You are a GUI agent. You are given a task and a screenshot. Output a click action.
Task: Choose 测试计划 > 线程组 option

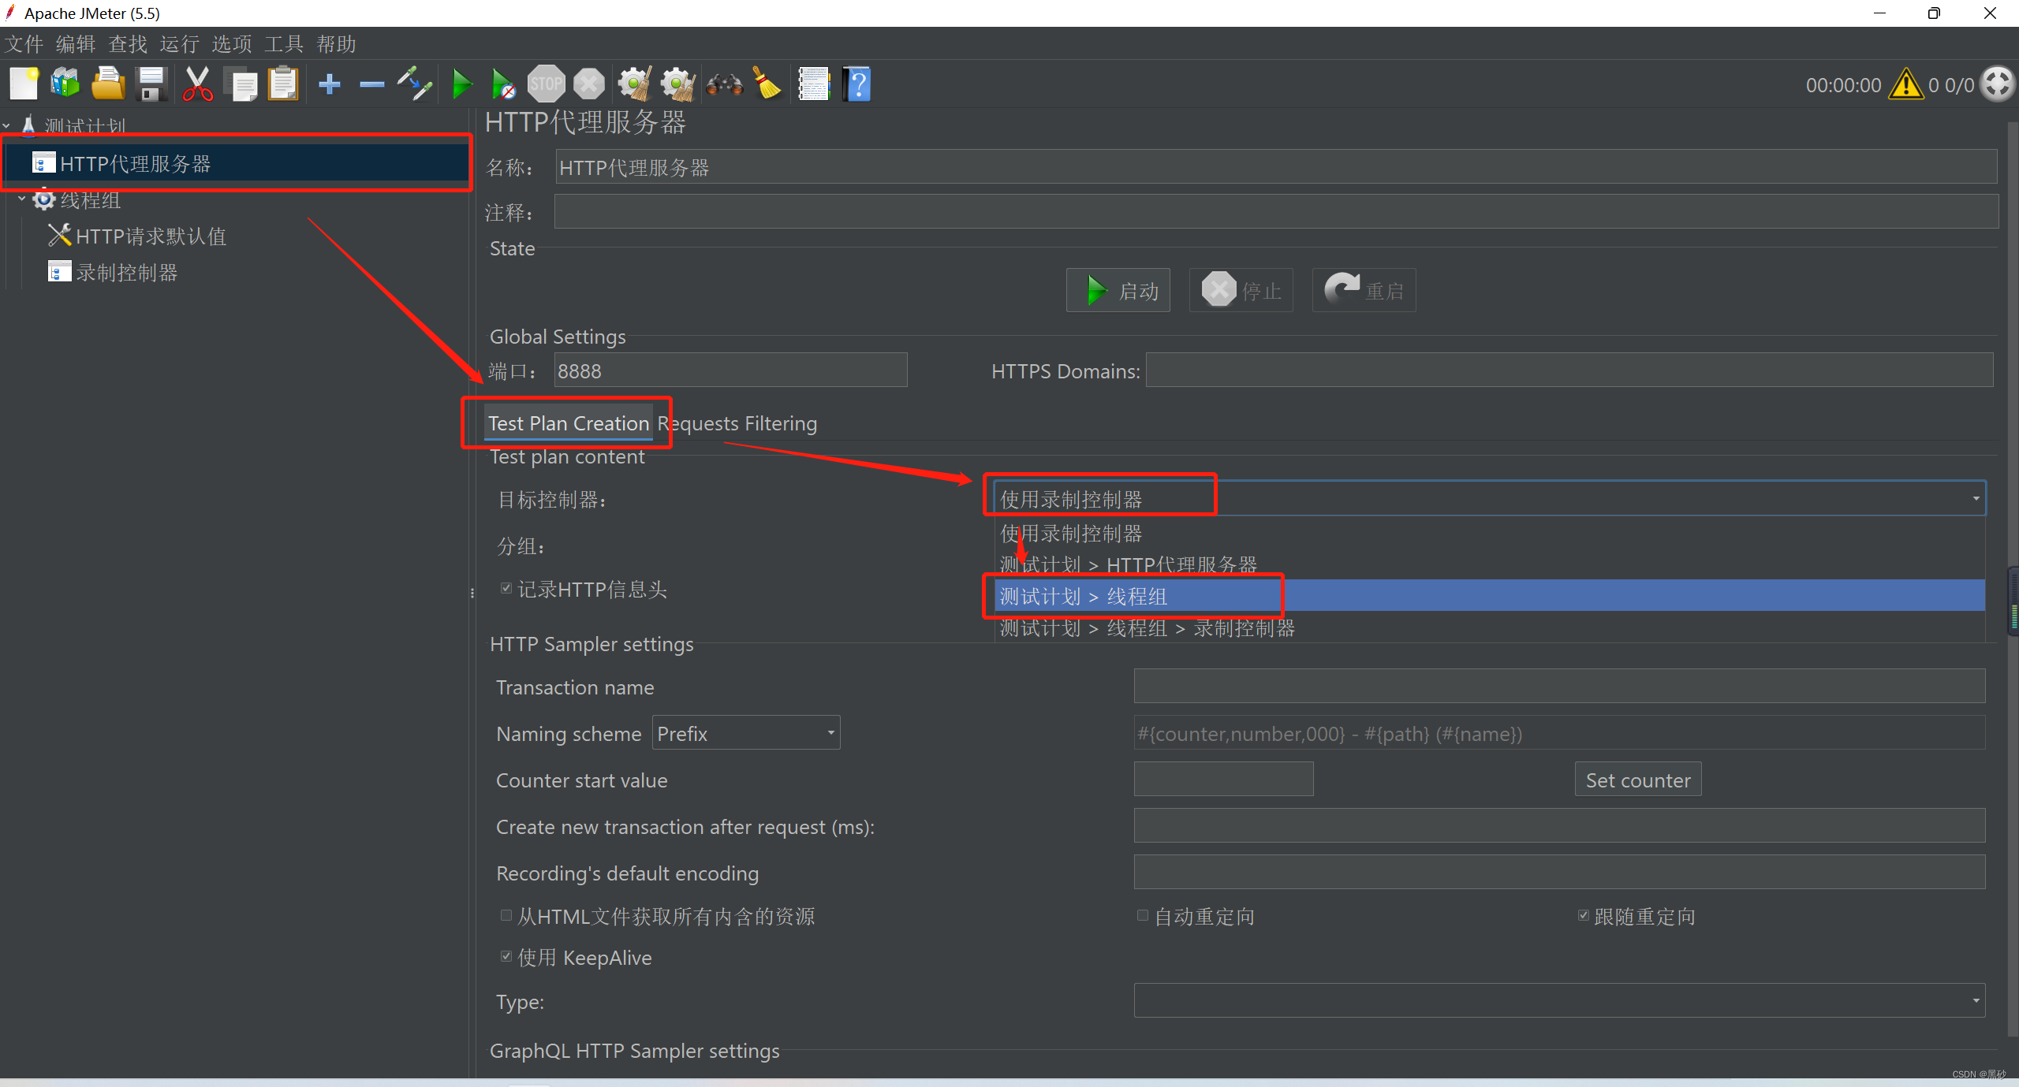[1489, 596]
